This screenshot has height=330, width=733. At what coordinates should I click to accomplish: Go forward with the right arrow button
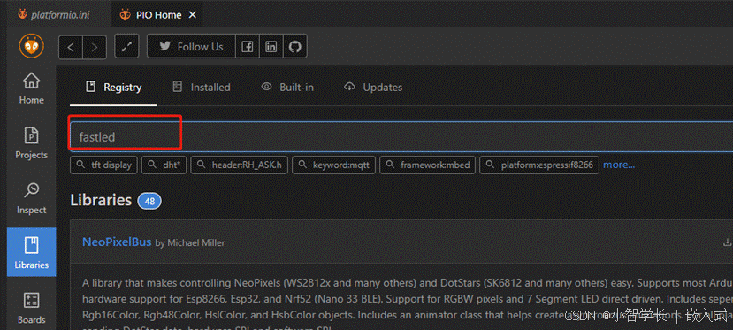click(x=95, y=47)
